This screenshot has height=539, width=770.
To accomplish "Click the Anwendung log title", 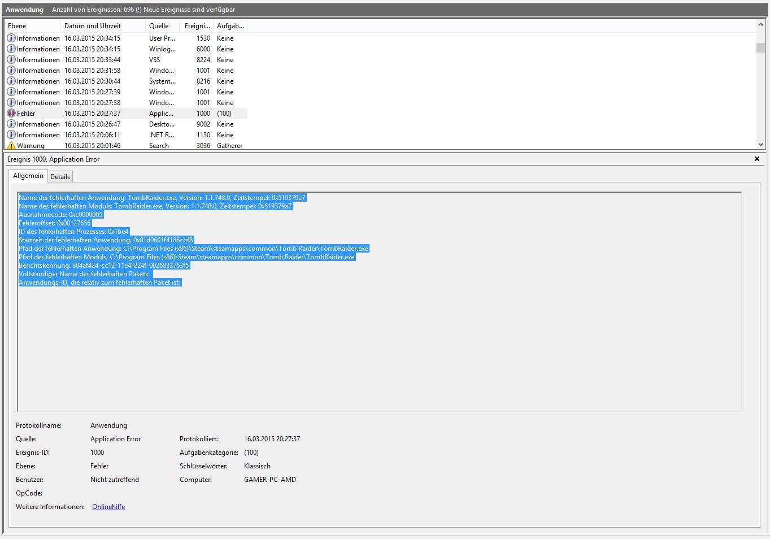I will coord(24,10).
